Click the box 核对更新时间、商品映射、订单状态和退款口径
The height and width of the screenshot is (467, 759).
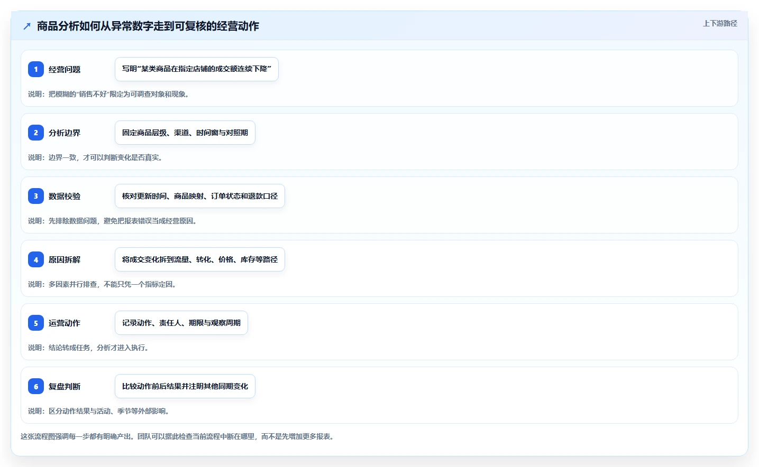(x=200, y=196)
